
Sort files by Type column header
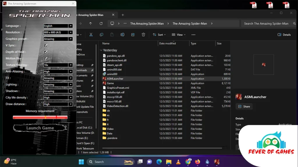pyautogui.click(x=194, y=43)
